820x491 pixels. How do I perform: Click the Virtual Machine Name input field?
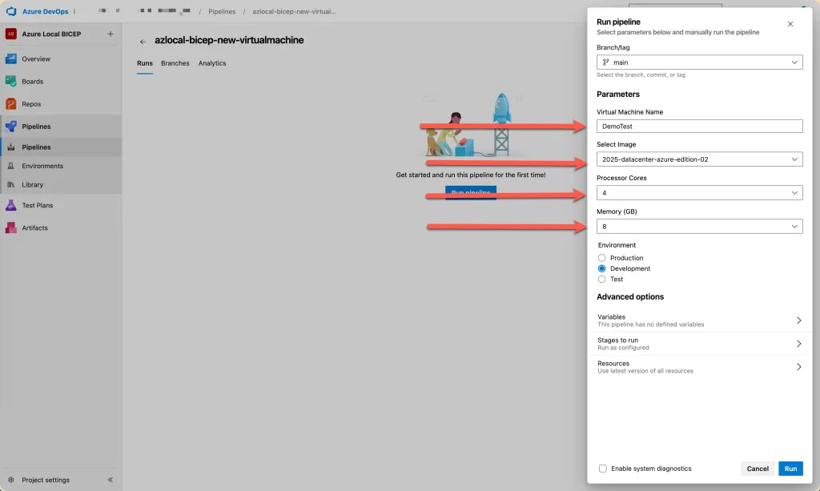click(699, 126)
